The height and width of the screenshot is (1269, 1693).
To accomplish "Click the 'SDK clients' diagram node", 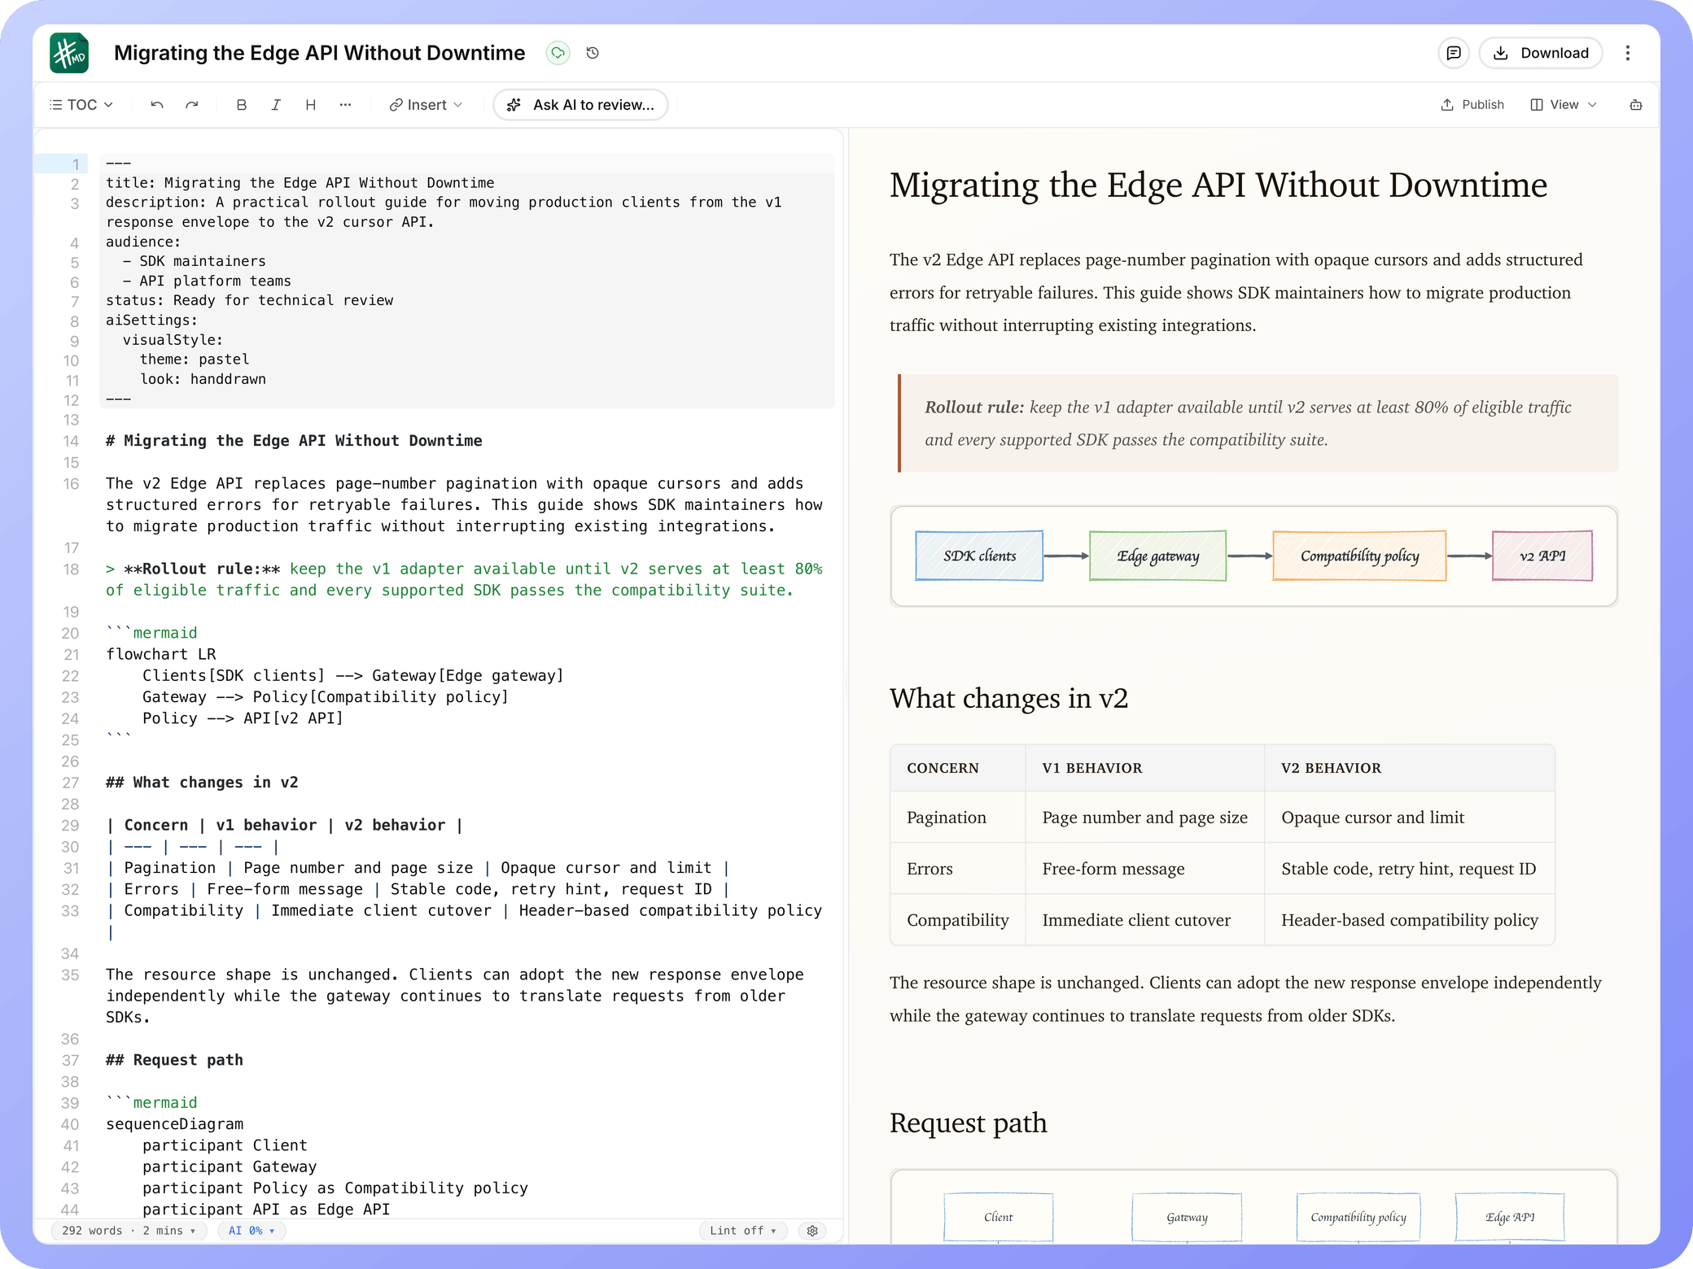I will pyautogui.click(x=979, y=556).
